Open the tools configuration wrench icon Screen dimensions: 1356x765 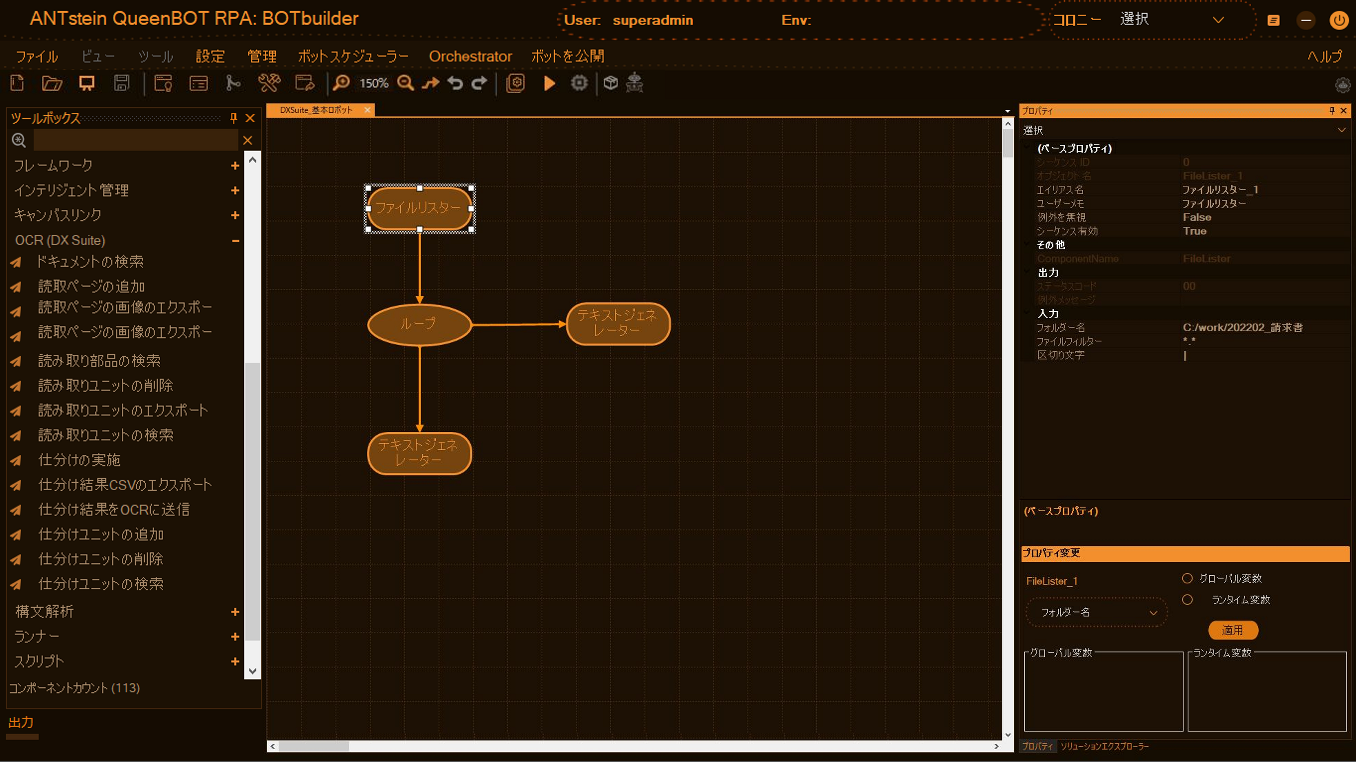270,83
